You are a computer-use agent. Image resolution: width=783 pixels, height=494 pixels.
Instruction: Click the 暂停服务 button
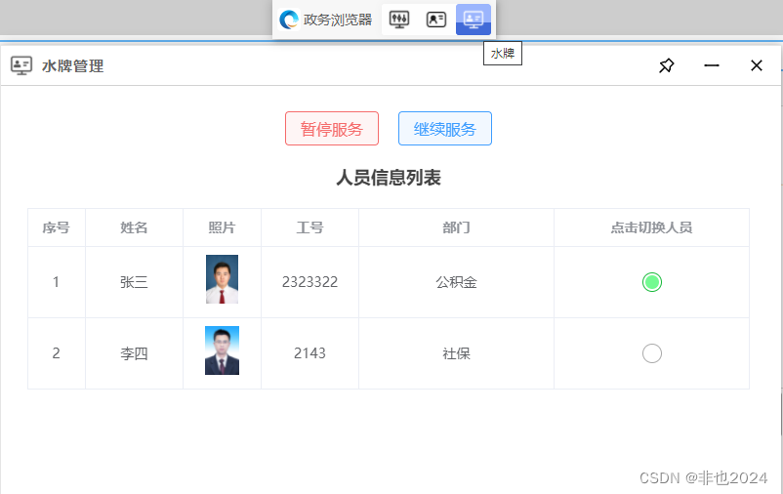(332, 128)
